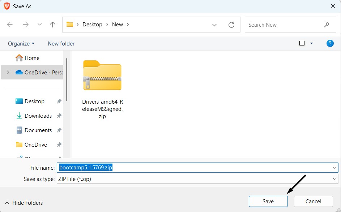Viewport: 341px width, 212px height.
Task: Create a New folder
Action: [61, 44]
